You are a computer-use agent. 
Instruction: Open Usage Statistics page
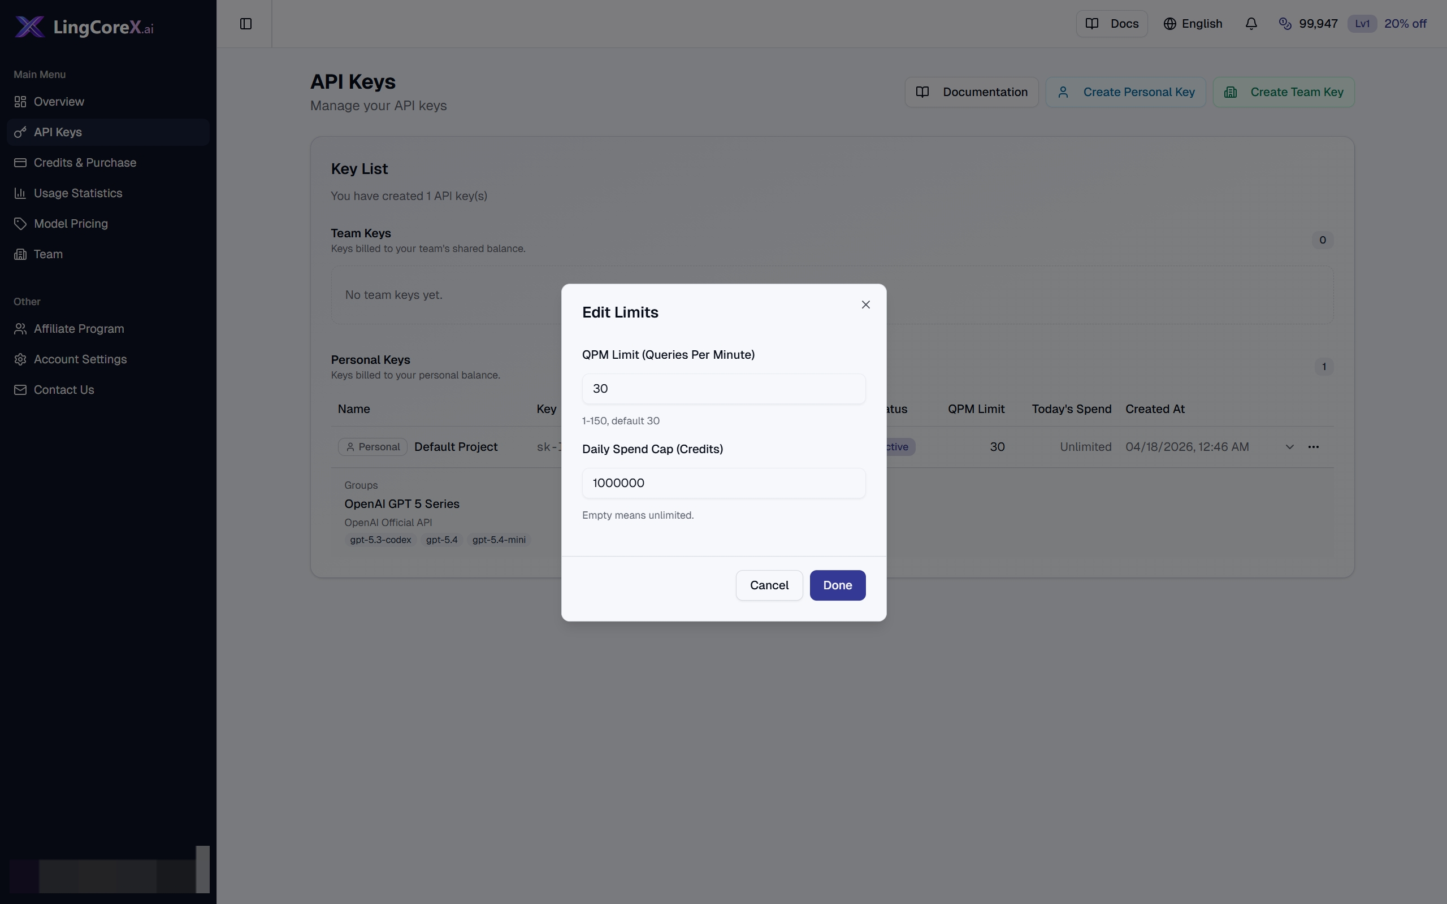(x=108, y=193)
